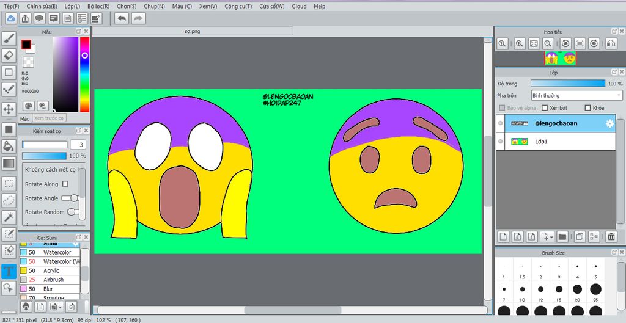
Task: Zoom out the navigator view
Action: point(548,44)
